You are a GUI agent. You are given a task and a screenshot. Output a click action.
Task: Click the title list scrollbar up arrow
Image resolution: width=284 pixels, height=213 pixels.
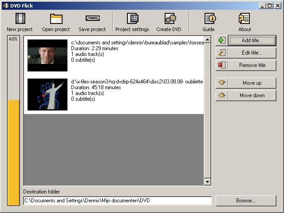pyautogui.click(x=207, y=39)
